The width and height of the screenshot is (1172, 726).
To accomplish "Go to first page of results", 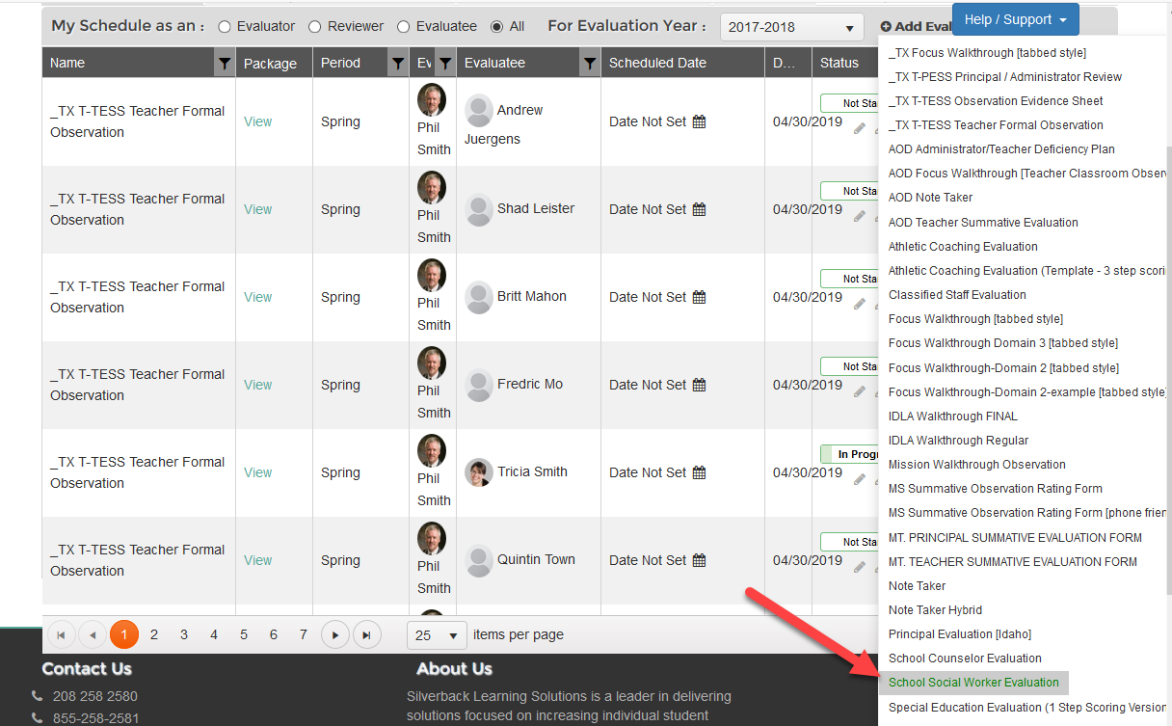I will pos(61,634).
